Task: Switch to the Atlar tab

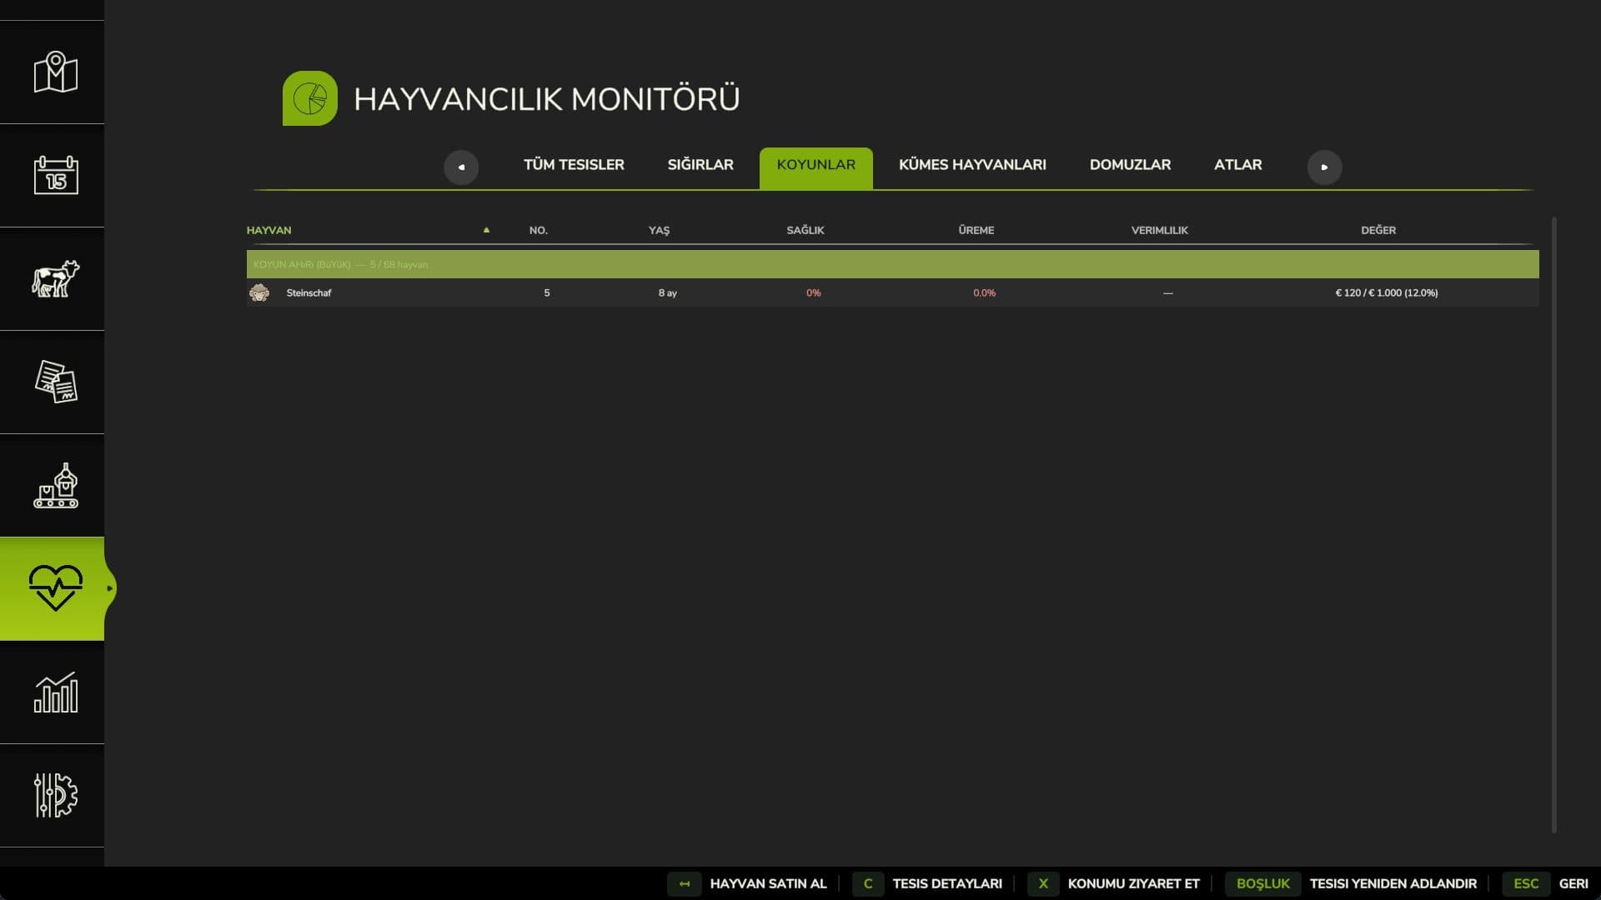Action: [x=1237, y=165]
